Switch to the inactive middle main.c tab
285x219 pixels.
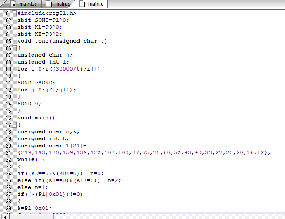58,4
